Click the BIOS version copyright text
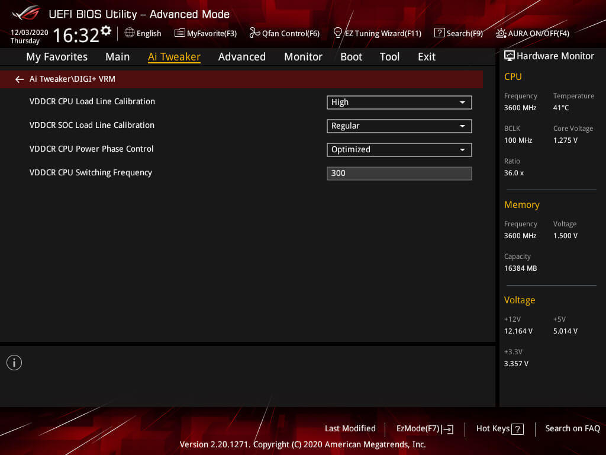The height and width of the screenshot is (455, 606). coord(302,444)
